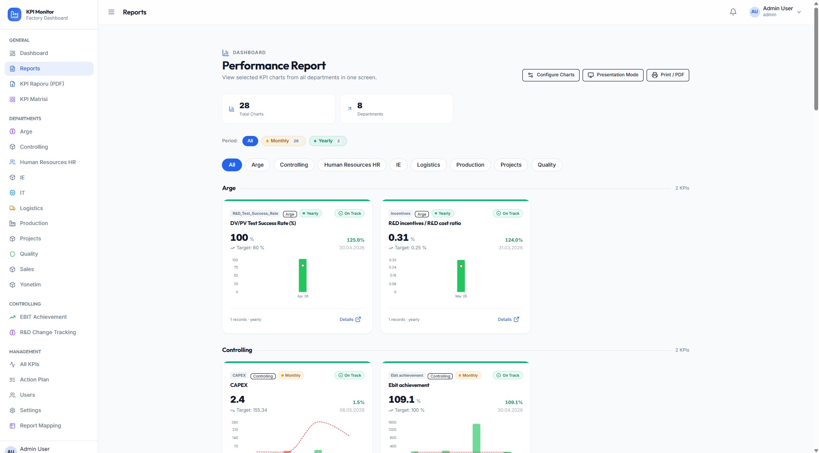819x453 pixels.
Task: Click the Action Plan list icon
Action: pyautogui.click(x=12, y=380)
